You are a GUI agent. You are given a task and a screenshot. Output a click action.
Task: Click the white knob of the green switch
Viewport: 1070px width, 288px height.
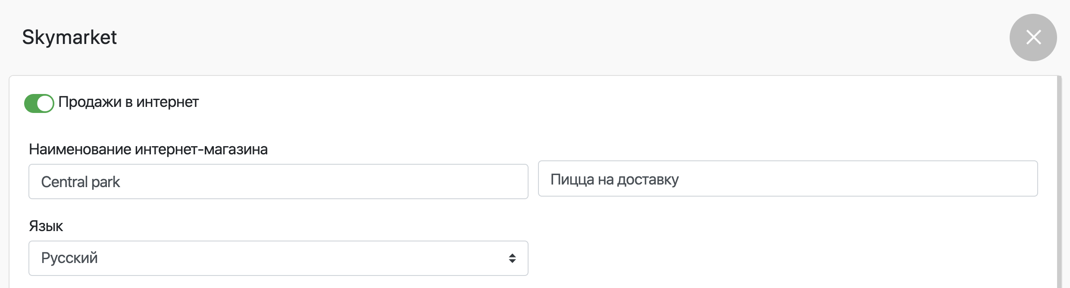(45, 103)
